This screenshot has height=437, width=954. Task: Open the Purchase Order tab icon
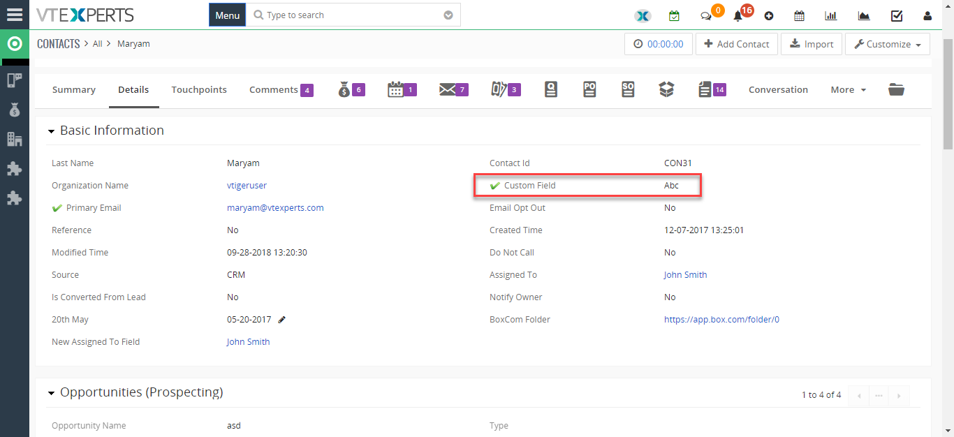point(589,89)
